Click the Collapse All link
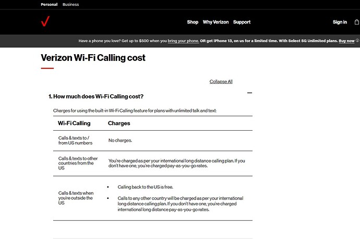The height and width of the screenshot is (239, 360). 221,82
